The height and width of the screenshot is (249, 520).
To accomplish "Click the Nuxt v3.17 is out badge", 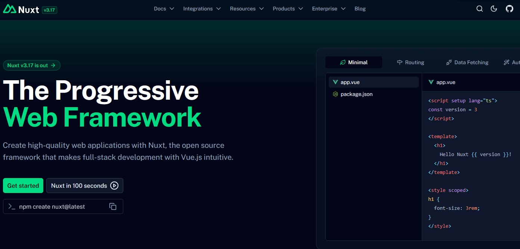I will tap(31, 65).
